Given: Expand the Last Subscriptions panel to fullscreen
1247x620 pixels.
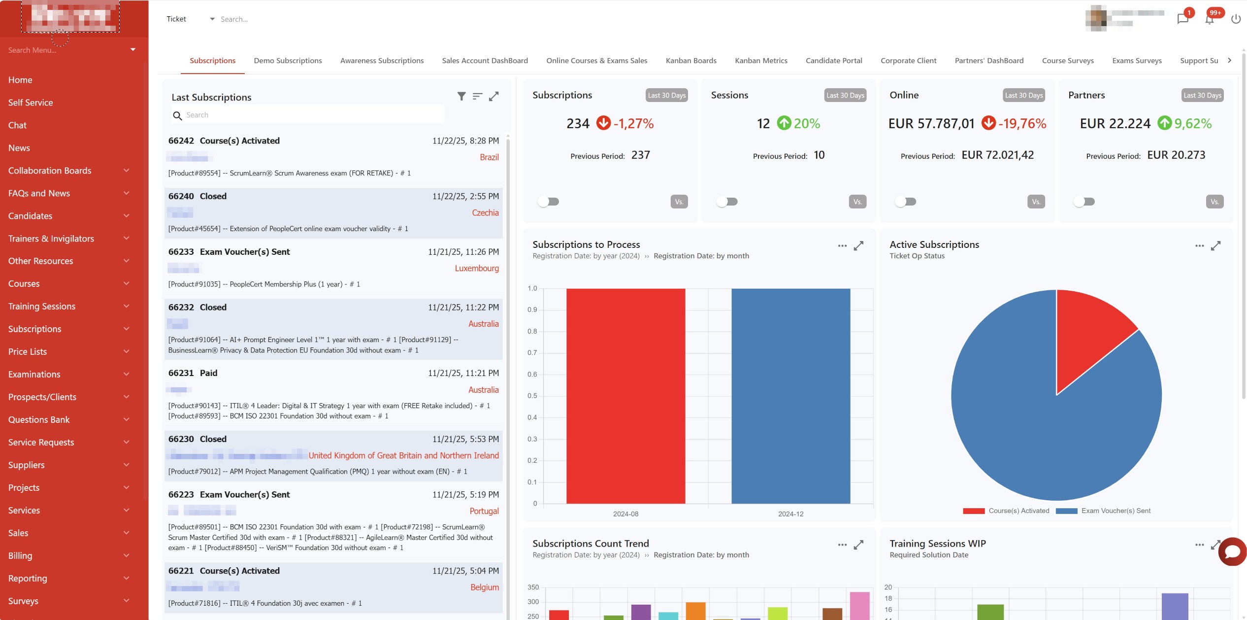Looking at the screenshot, I should pos(494,97).
